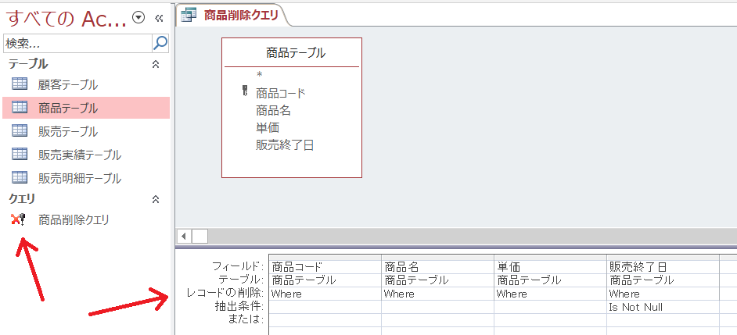Click the empty criteria cell under 商品名

[437, 307]
